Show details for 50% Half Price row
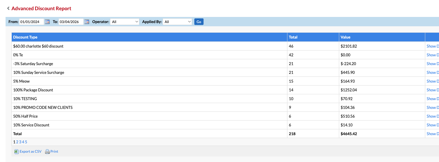The image size is (439, 162). [433, 116]
